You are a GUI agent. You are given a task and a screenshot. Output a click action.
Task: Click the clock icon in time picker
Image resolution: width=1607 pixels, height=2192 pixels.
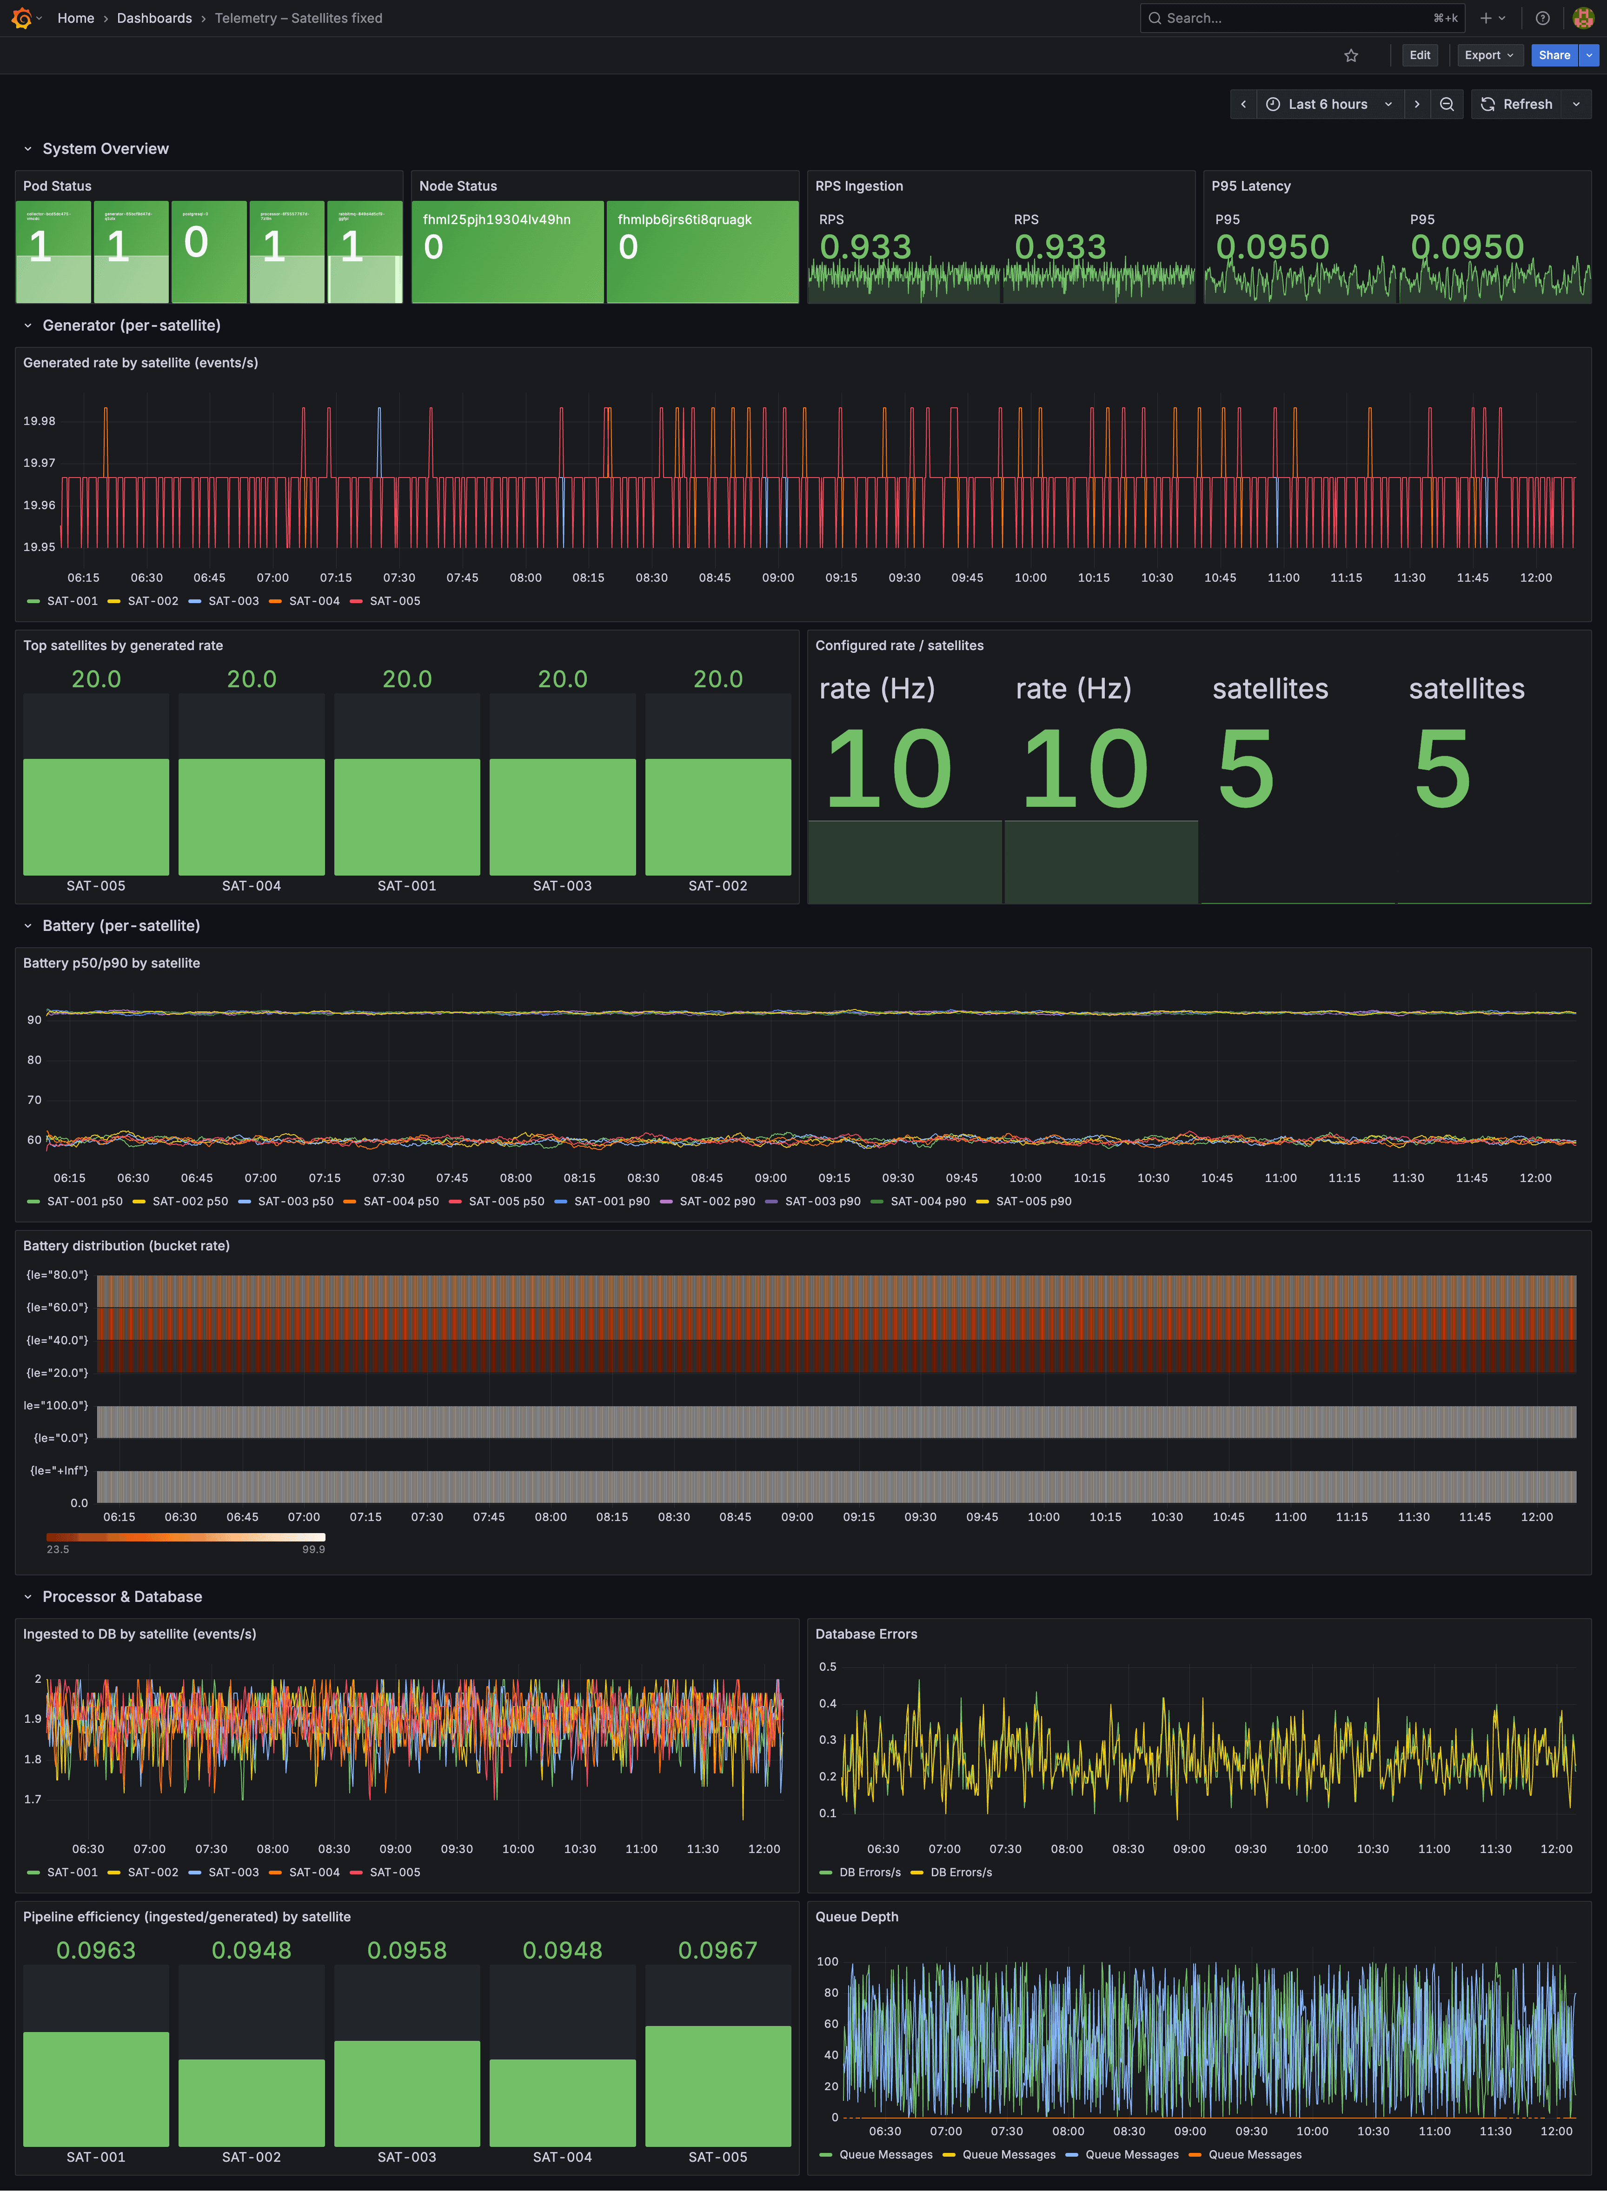coord(1273,104)
